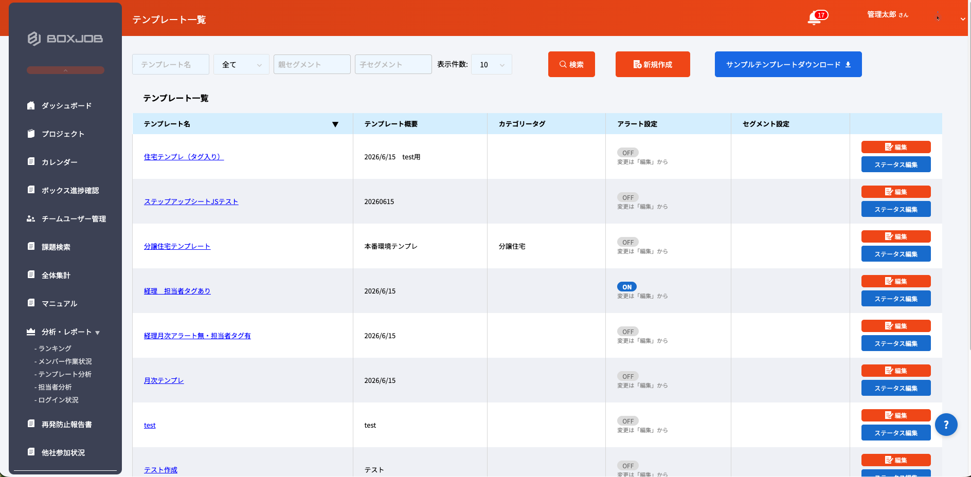This screenshot has width=971, height=477.
Task: Toggle the OFF alert switch for 月次テンプレ
Action: point(628,376)
